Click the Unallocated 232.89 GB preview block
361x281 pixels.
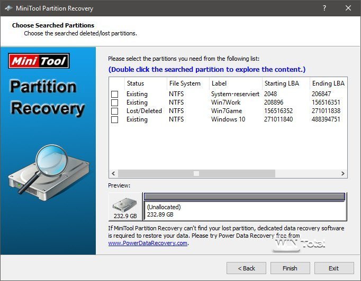coord(245,211)
